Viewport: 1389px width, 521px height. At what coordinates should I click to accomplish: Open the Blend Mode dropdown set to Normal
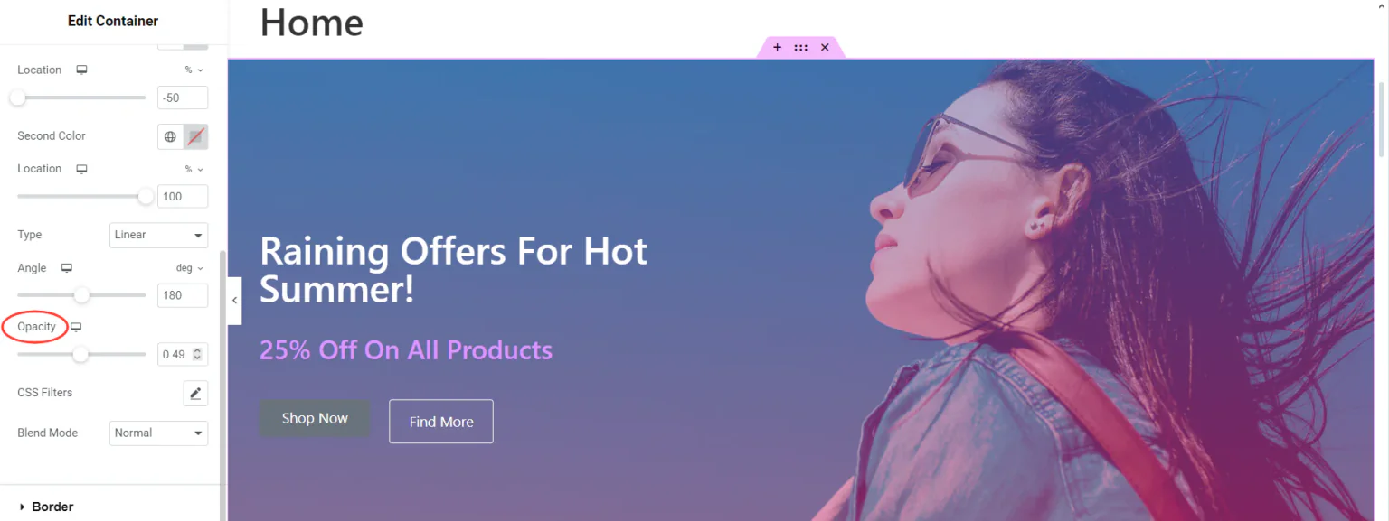point(159,433)
